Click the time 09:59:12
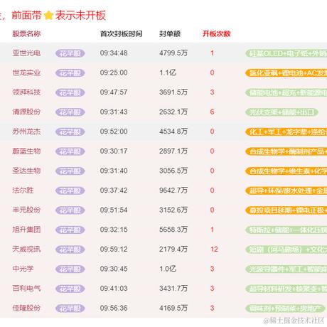This screenshot has height=327, width=327. coord(114,249)
